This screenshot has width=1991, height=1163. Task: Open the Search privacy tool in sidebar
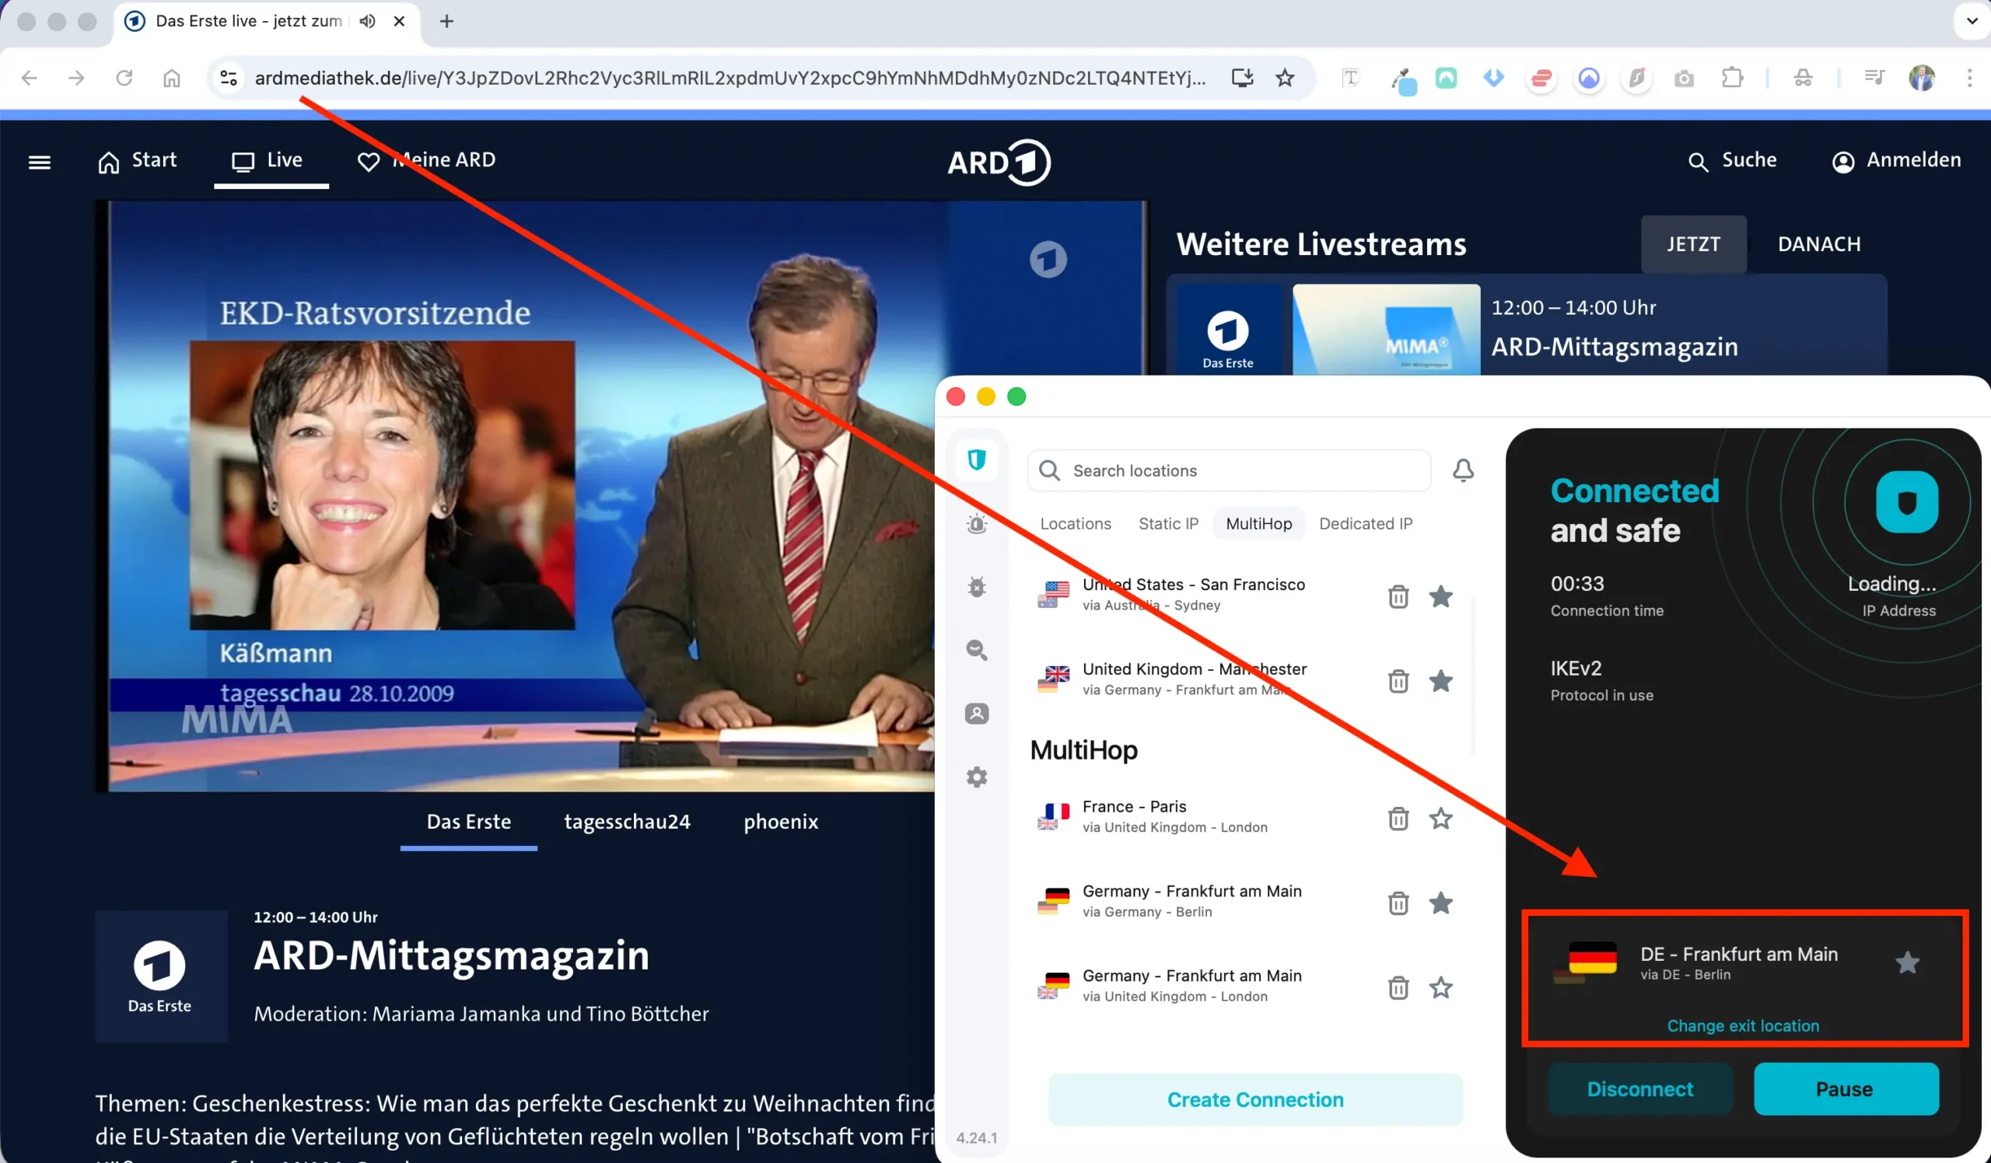(x=977, y=650)
